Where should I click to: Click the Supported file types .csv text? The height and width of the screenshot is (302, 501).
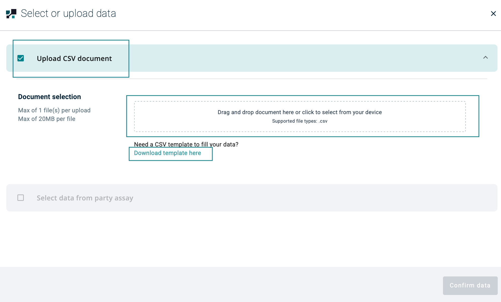[x=299, y=121]
